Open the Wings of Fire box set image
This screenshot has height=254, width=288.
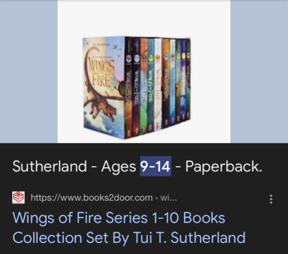pos(144,71)
